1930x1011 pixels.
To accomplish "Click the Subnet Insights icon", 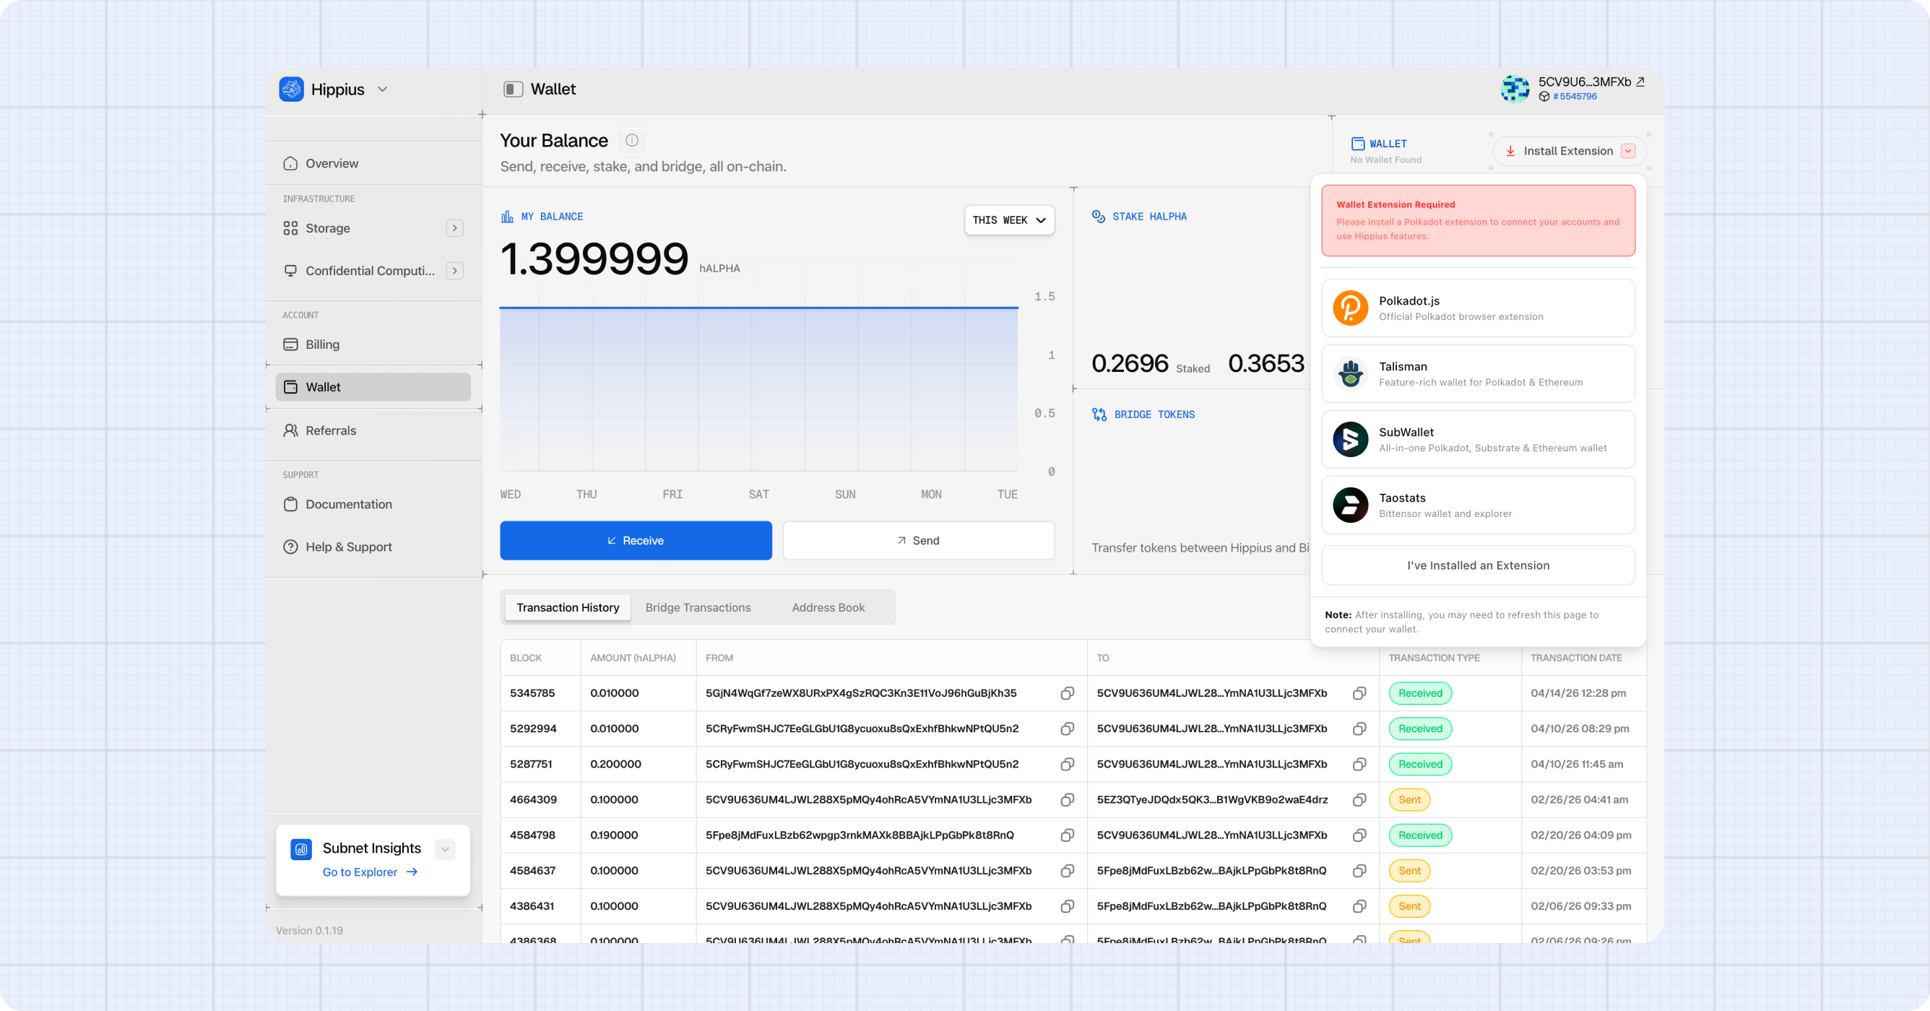I will 301,849.
